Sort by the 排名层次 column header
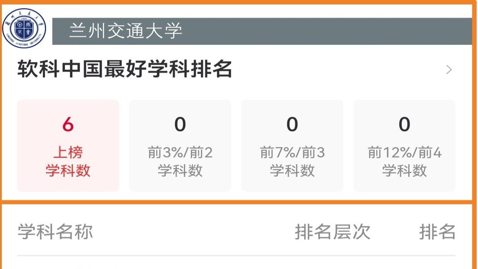This screenshot has width=478, height=269. tap(333, 232)
